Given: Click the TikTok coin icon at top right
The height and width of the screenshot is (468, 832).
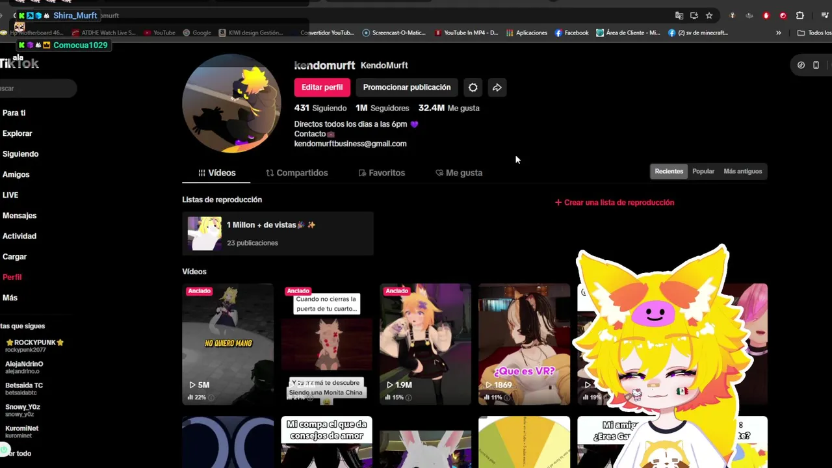Looking at the screenshot, I should [801, 65].
